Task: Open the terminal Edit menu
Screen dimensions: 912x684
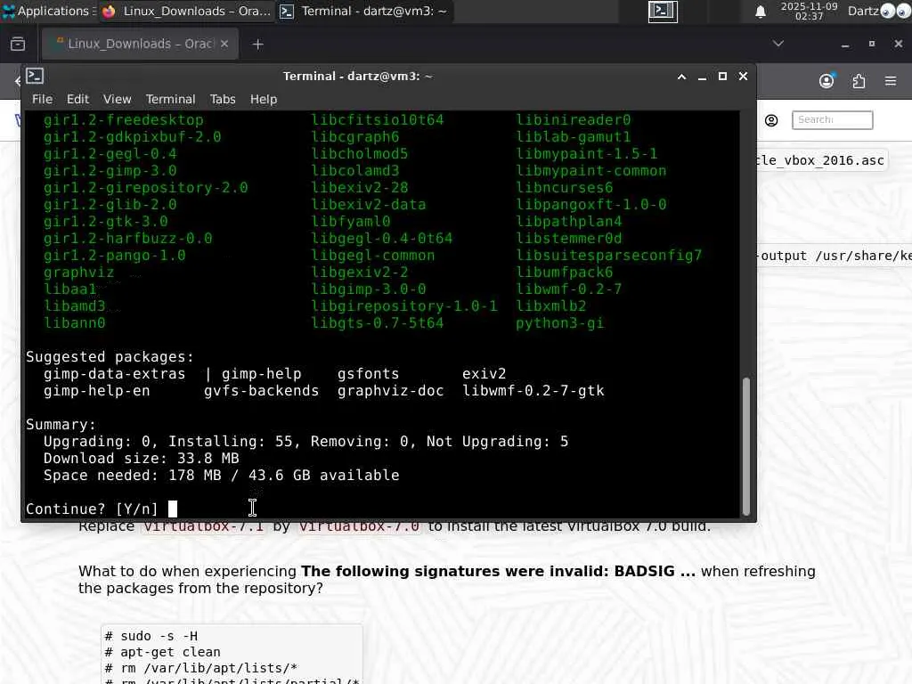Action: 78,99
